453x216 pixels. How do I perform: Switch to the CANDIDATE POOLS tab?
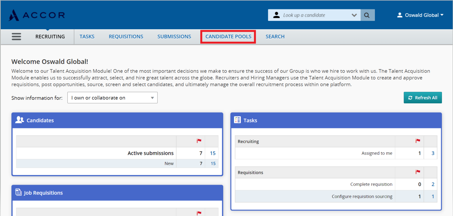(228, 37)
